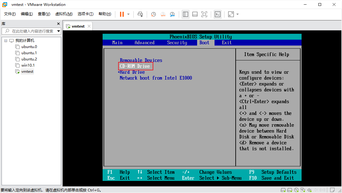The height and width of the screenshot is (193, 342).
Task: Take a snapshot with the clock-plus icon
Action: coord(153,14)
